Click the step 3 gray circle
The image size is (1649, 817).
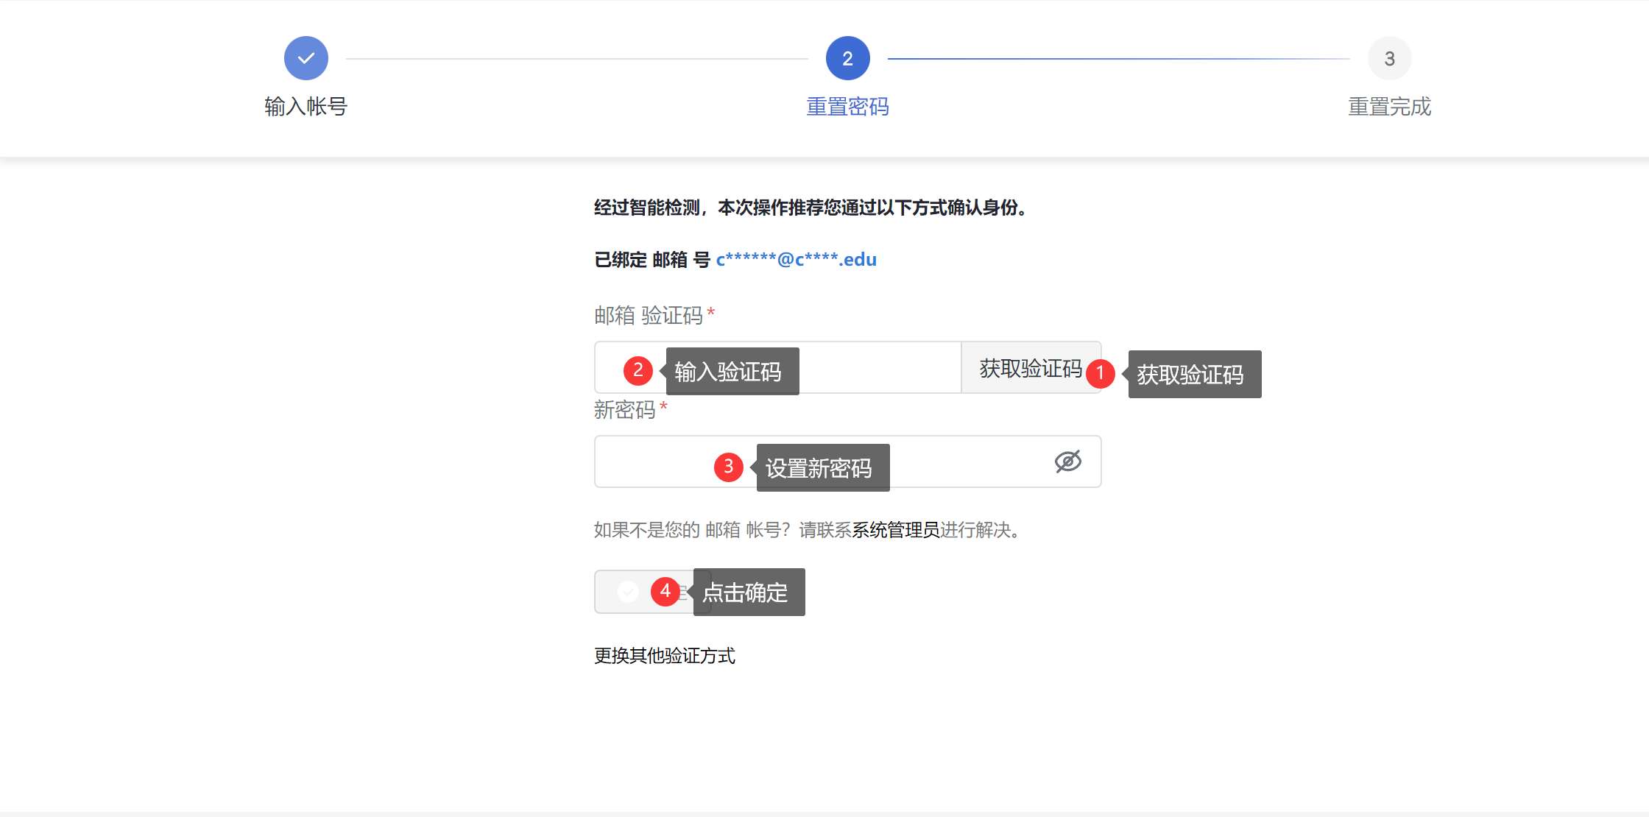point(1389,58)
